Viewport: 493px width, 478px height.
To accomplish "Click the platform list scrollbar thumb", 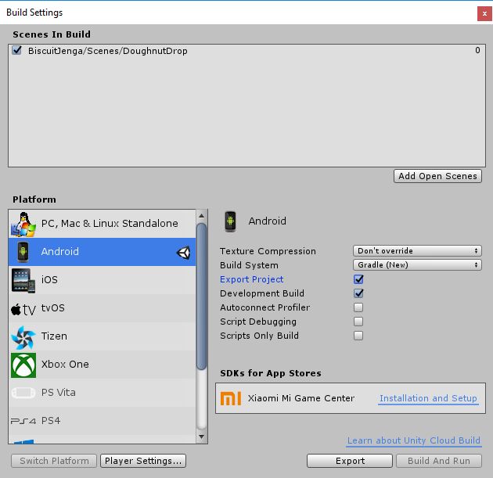I will tap(202, 297).
